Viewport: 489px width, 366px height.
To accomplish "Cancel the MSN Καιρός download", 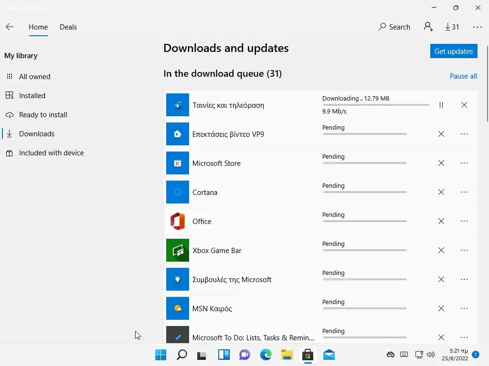I will click(441, 308).
